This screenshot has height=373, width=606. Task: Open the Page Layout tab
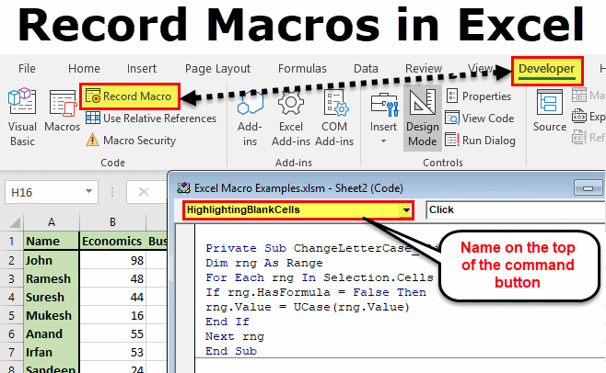click(217, 69)
